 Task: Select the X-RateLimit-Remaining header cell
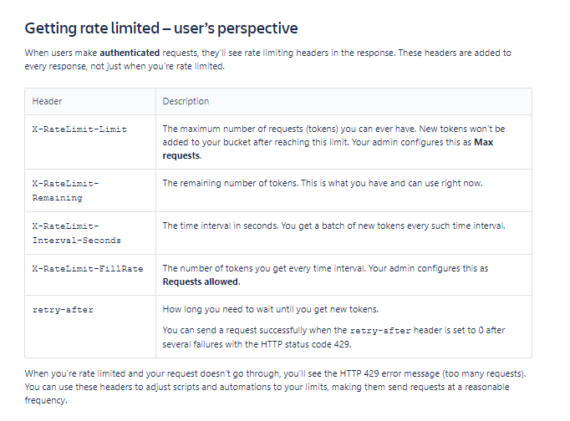coord(65,190)
